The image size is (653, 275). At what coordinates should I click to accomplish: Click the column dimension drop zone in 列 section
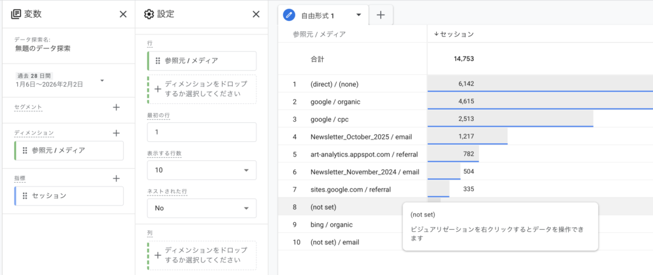click(202, 255)
